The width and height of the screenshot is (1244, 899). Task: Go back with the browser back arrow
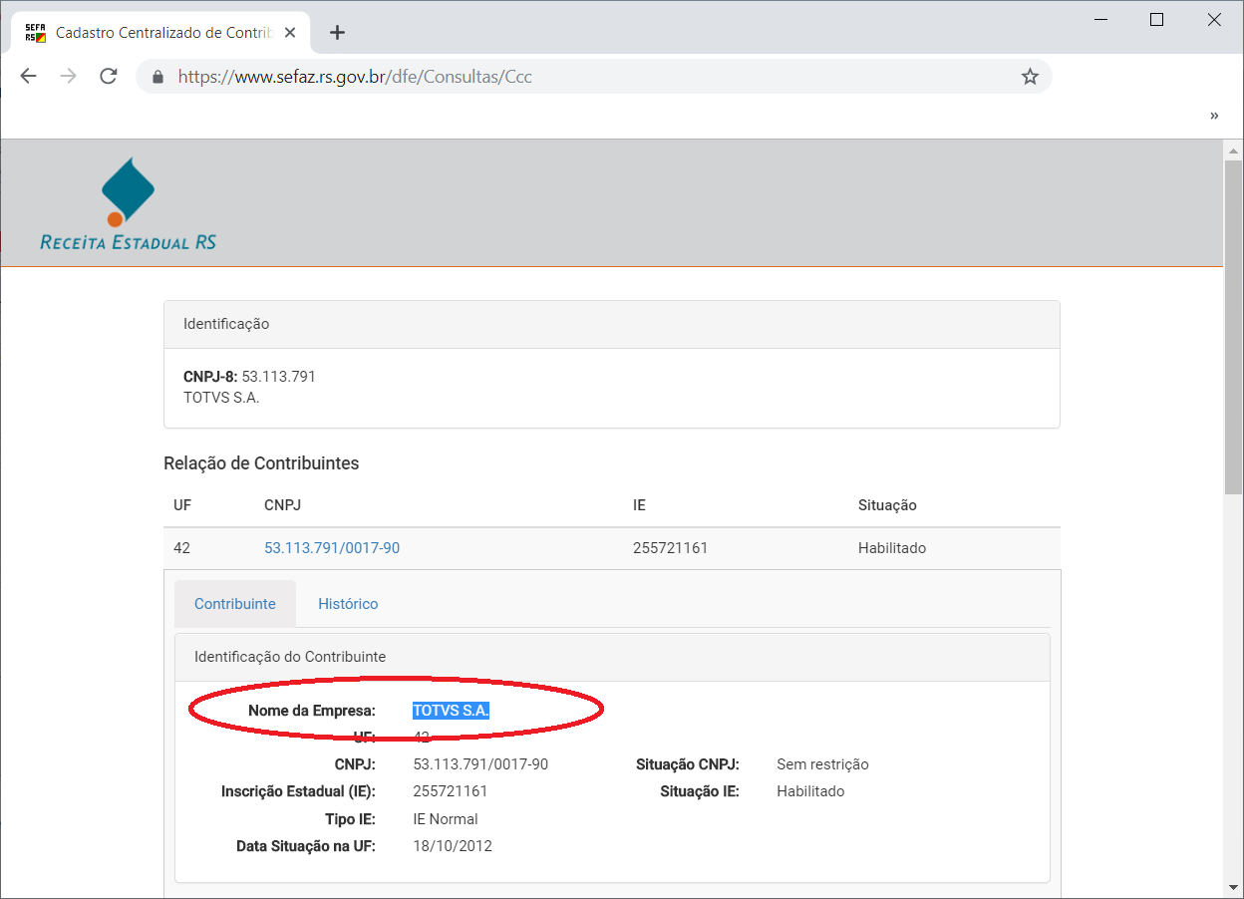(x=28, y=77)
